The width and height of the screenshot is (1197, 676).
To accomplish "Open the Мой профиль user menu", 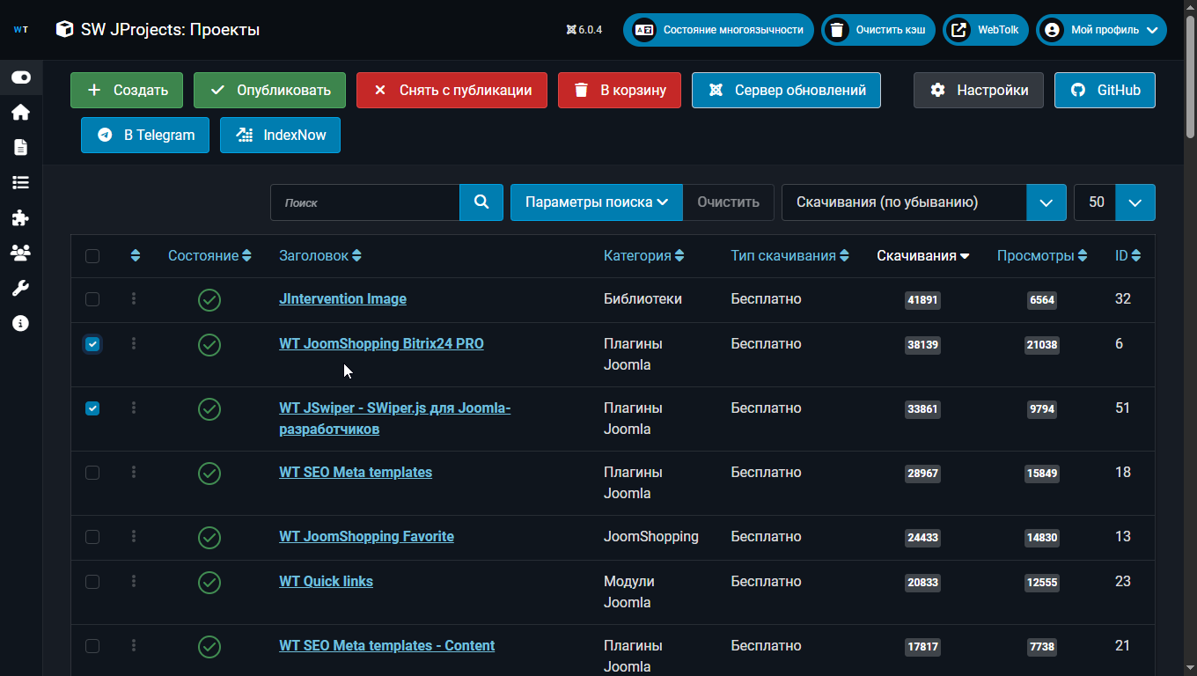I will (1101, 30).
